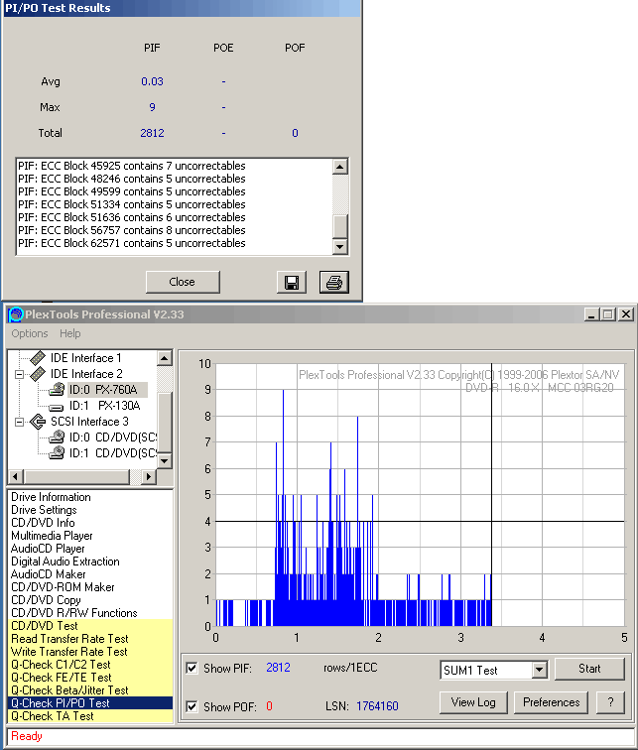Viewport: 638px width, 750px height.
Task: Open the Help menu
Action: point(69,334)
